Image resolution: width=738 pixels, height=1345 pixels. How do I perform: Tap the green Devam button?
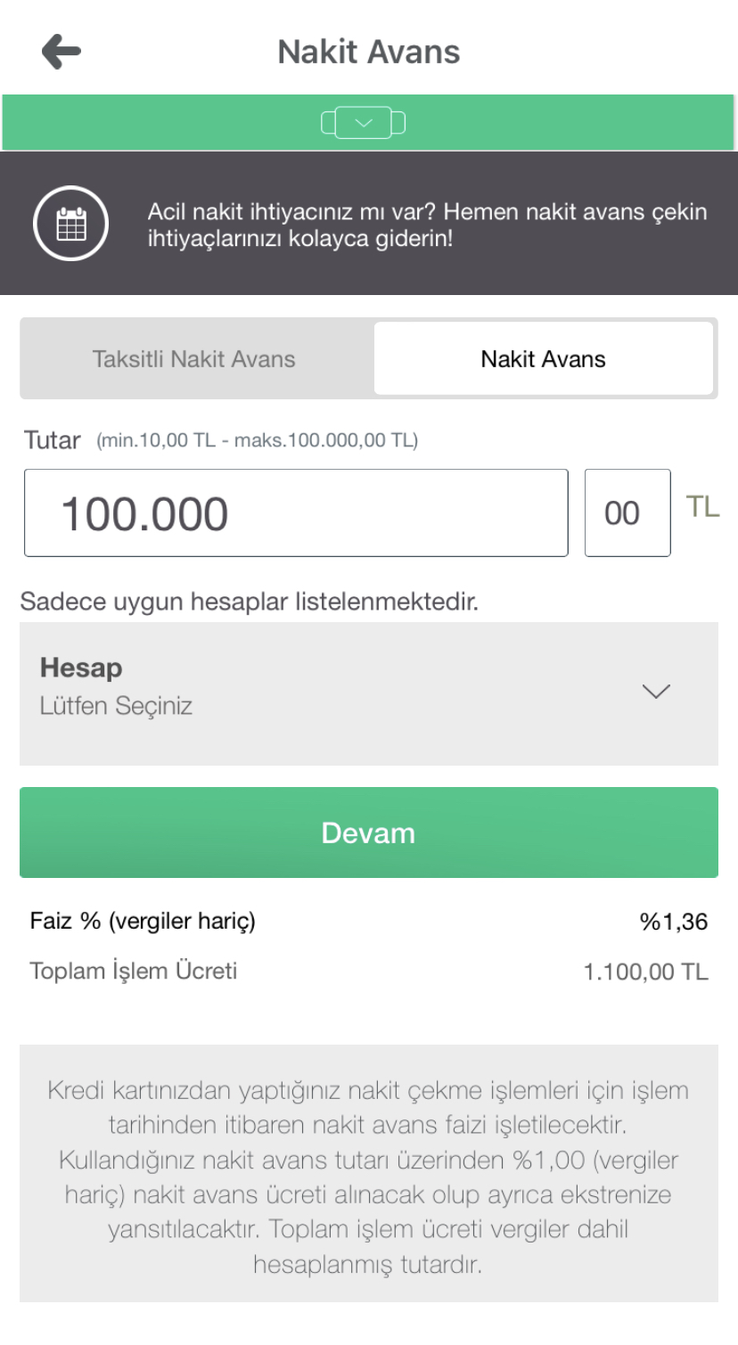point(369,832)
